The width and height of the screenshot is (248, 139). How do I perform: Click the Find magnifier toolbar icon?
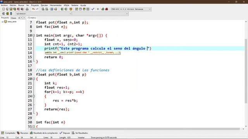(43, 9)
